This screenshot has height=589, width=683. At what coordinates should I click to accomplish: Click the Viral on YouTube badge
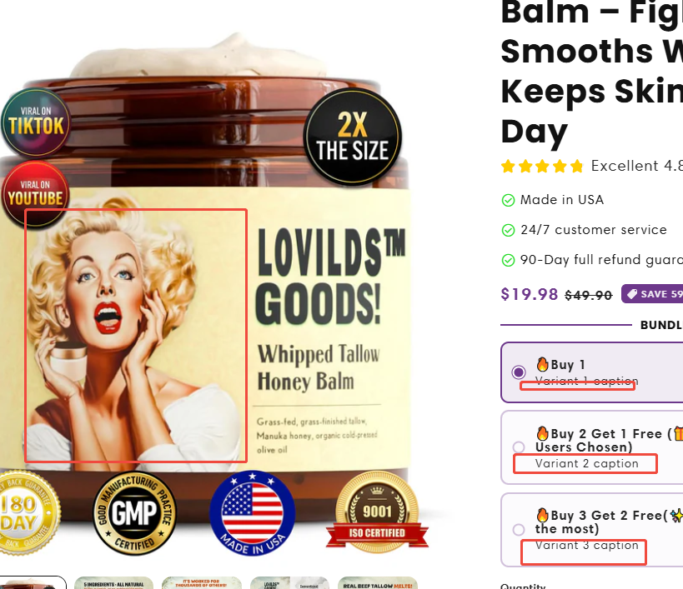pos(36,194)
